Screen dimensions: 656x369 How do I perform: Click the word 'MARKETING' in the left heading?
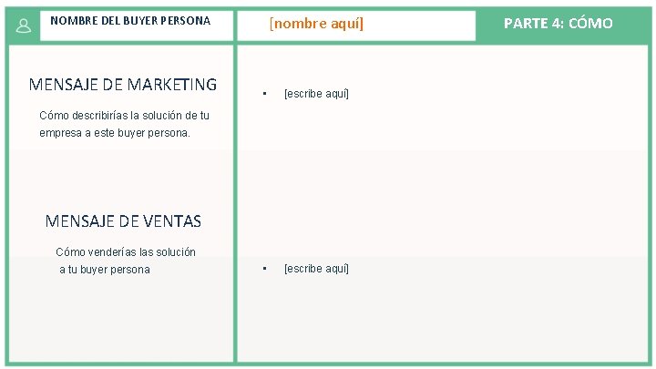click(x=172, y=85)
